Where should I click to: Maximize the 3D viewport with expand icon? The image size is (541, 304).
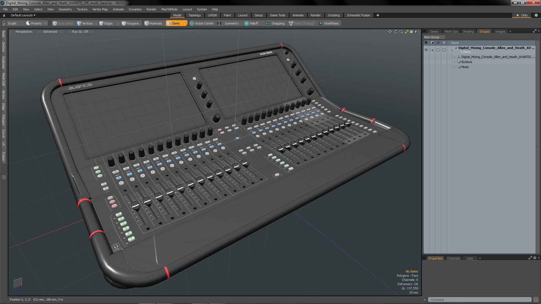(407, 32)
